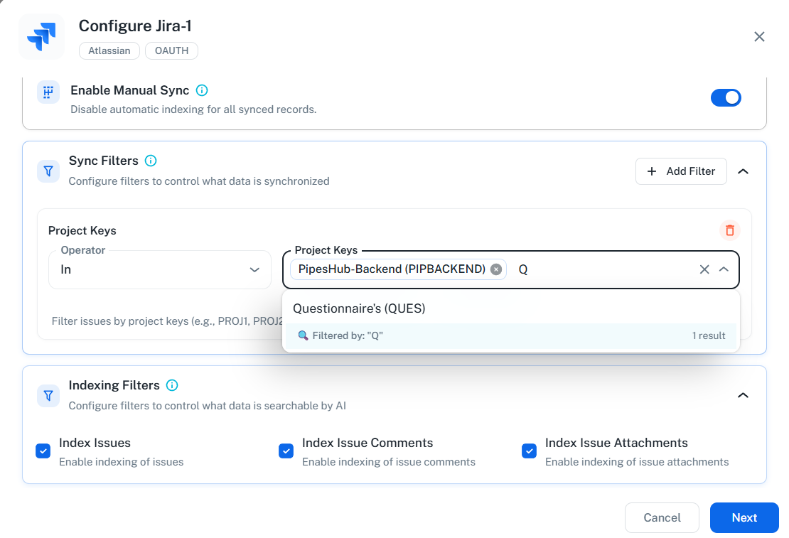Click the Next button
The image size is (789, 538).
tap(744, 517)
